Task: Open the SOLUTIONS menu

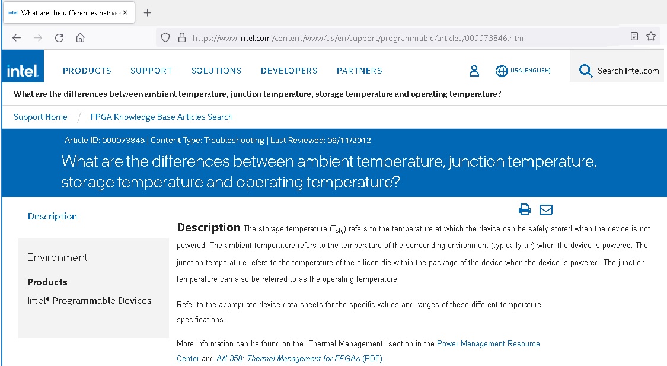Action: [x=216, y=71]
